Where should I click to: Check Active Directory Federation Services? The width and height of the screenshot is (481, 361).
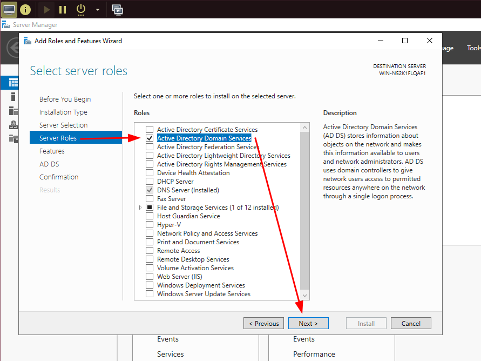(150, 147)
